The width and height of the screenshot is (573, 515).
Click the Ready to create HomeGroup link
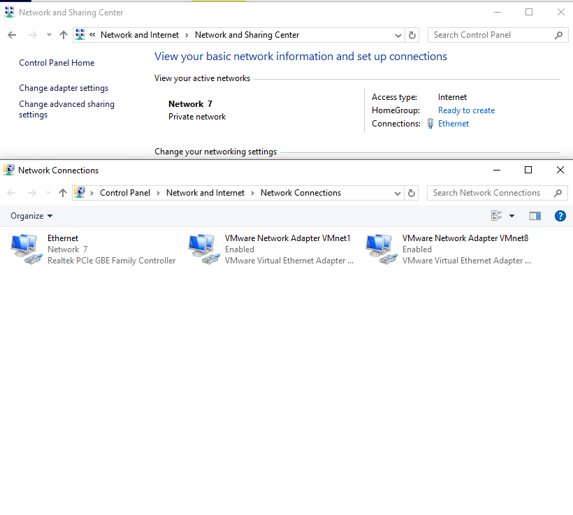click(466, 110)
